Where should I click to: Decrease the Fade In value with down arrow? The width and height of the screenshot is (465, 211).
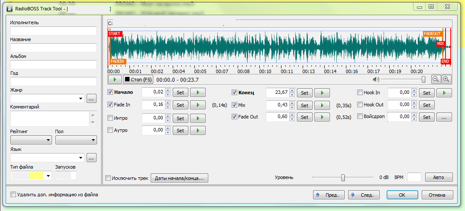tap(168, 107)
